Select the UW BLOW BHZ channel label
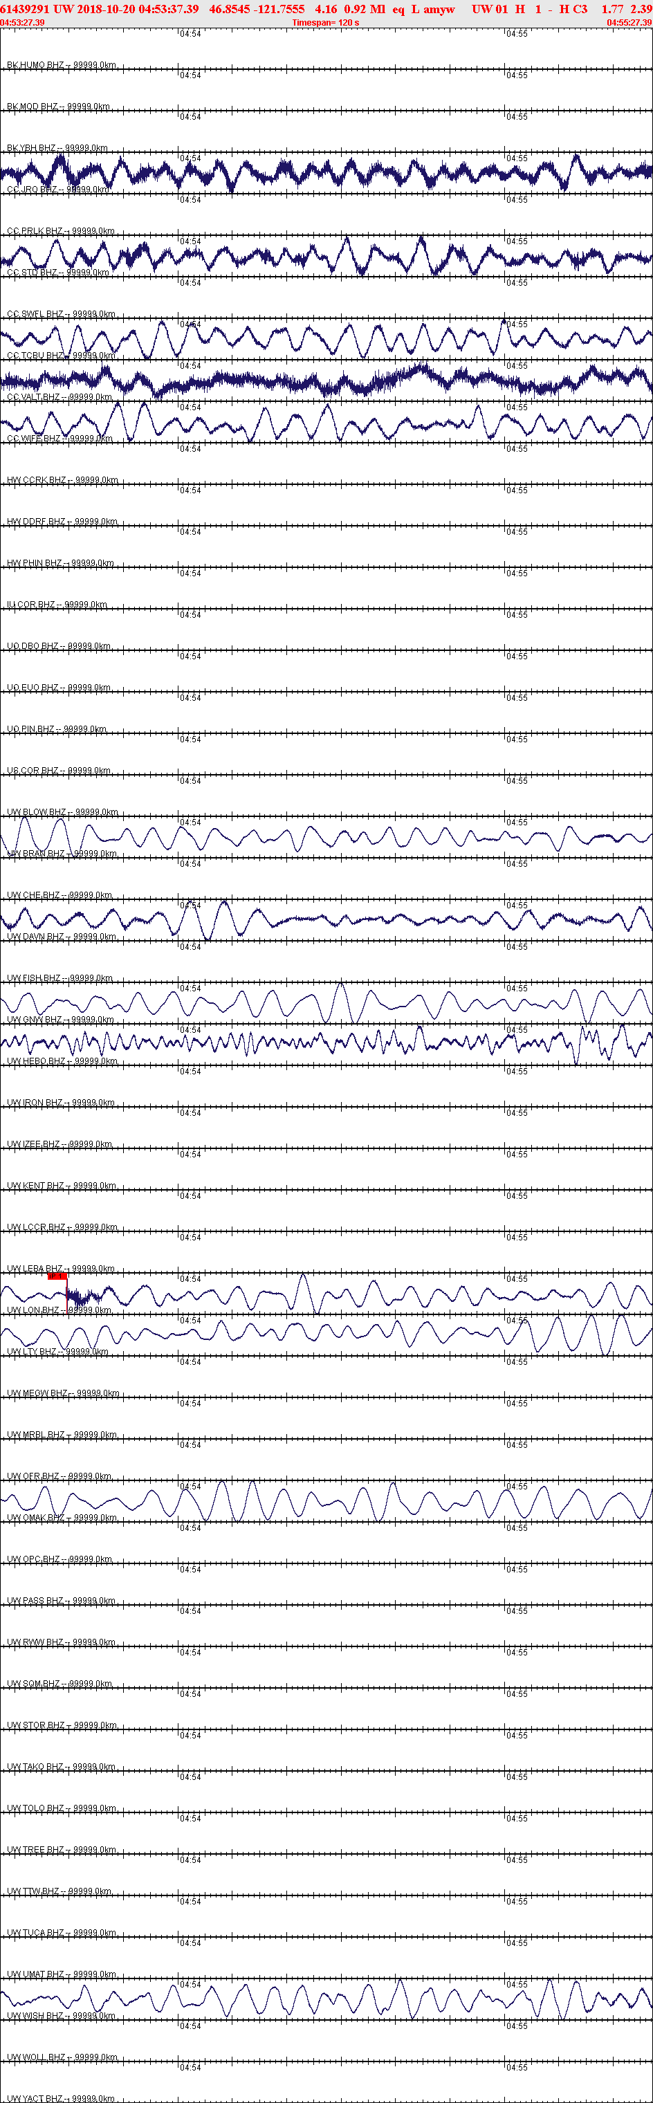The width and height of the screenshot is (653, 2103). (62, 811)
